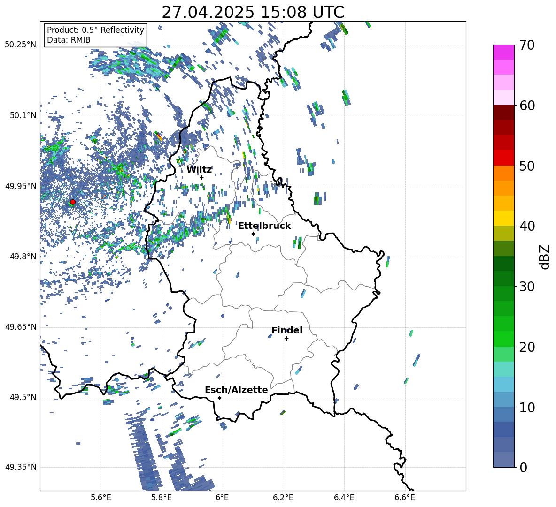Viewport: 556px width, 507px height.
Task: Click the 5.8°E longitude label
Action: click(x=162, y=498)
